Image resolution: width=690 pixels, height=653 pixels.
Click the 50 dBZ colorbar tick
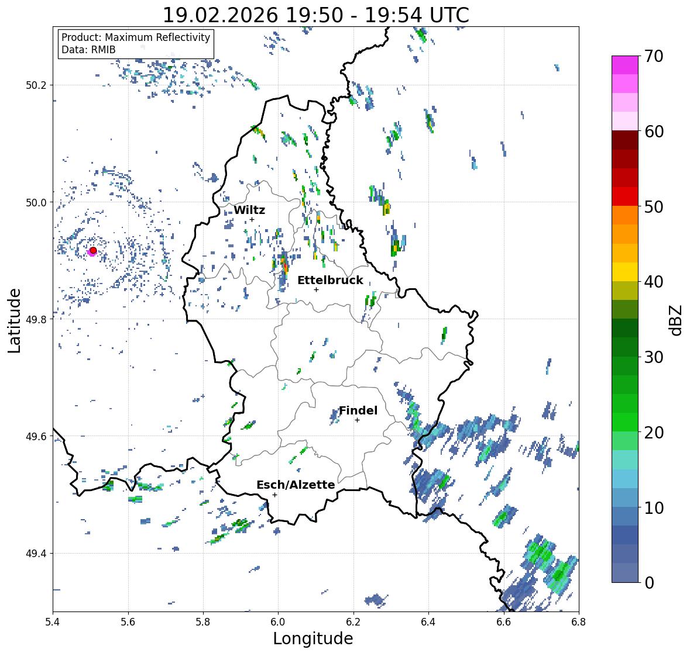point(654,206)
